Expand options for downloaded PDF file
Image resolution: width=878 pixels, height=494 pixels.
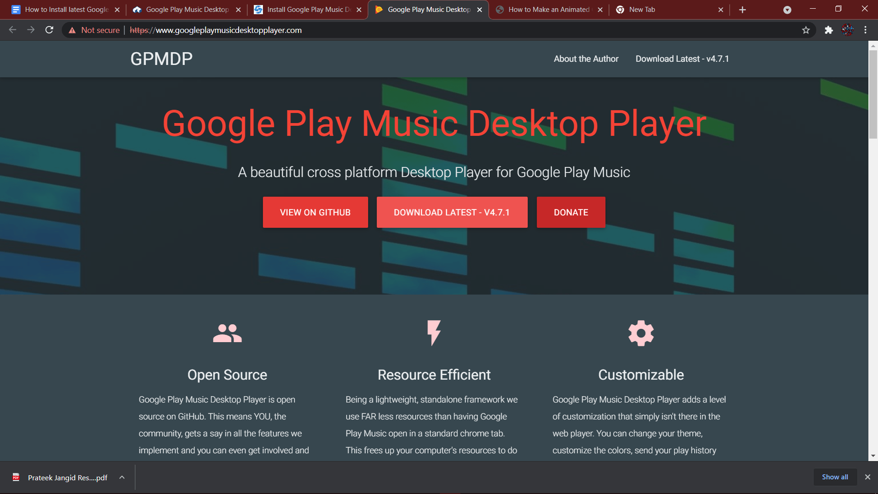pos(122,477)
